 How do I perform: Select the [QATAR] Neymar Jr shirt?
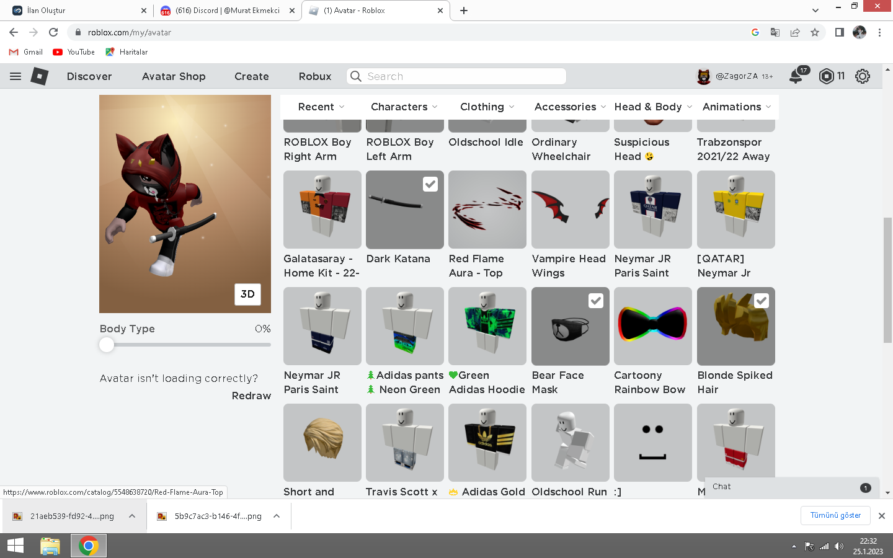click(736, 210)
